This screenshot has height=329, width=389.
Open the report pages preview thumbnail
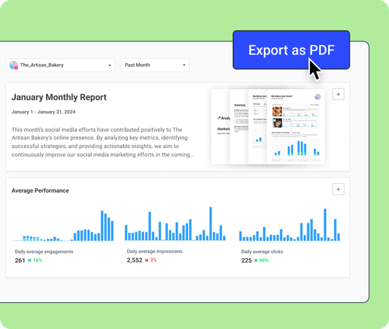[x=268, y=127]
